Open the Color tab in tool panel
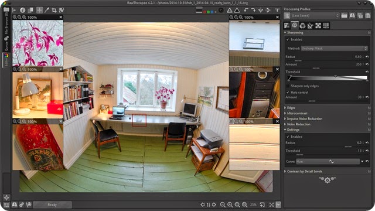The width and height of the screenshot is (375, 211). [x=302, y=25]
